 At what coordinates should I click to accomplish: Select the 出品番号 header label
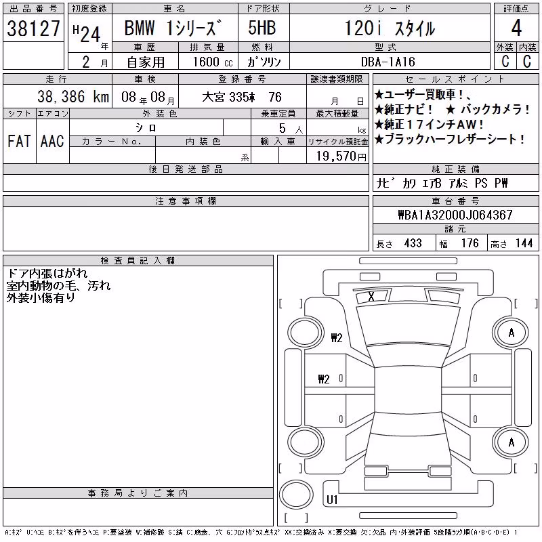33,9
